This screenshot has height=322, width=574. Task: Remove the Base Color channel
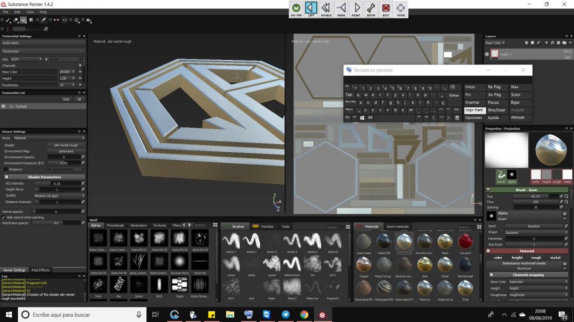pyautogui.click(x=80, y=72)
